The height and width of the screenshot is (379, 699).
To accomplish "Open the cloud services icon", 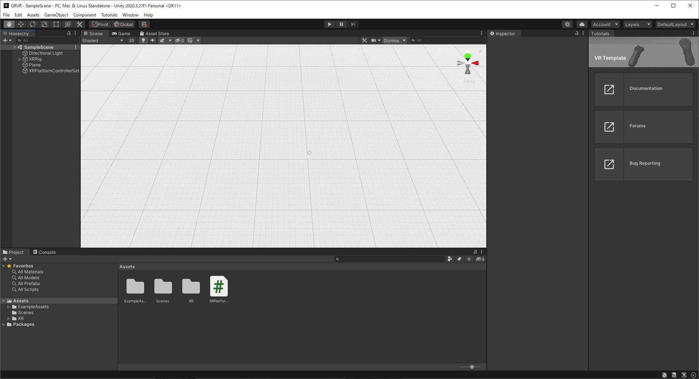I will tap(582, 24).
